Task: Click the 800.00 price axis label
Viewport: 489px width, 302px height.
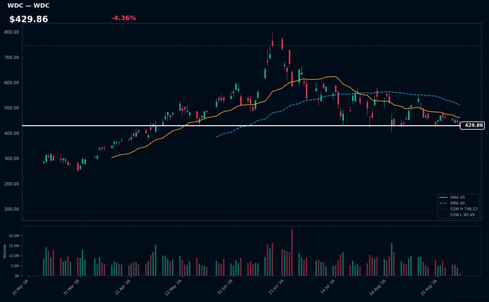Action: tap(12, 32)
